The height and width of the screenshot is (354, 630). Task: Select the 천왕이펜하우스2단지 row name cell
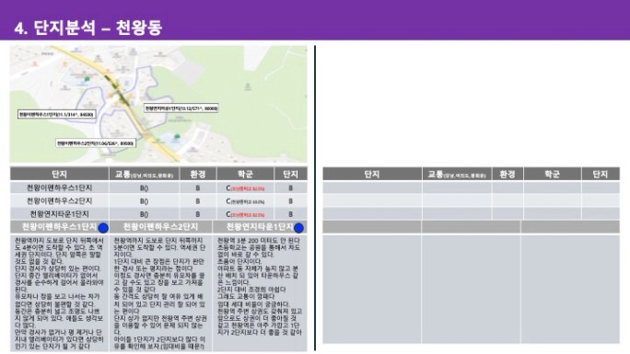click(60, 200)
